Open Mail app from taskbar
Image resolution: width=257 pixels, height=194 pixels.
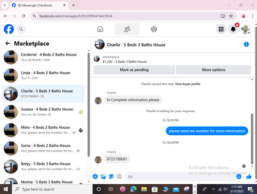pyautogui.click(x=176, y=189)
